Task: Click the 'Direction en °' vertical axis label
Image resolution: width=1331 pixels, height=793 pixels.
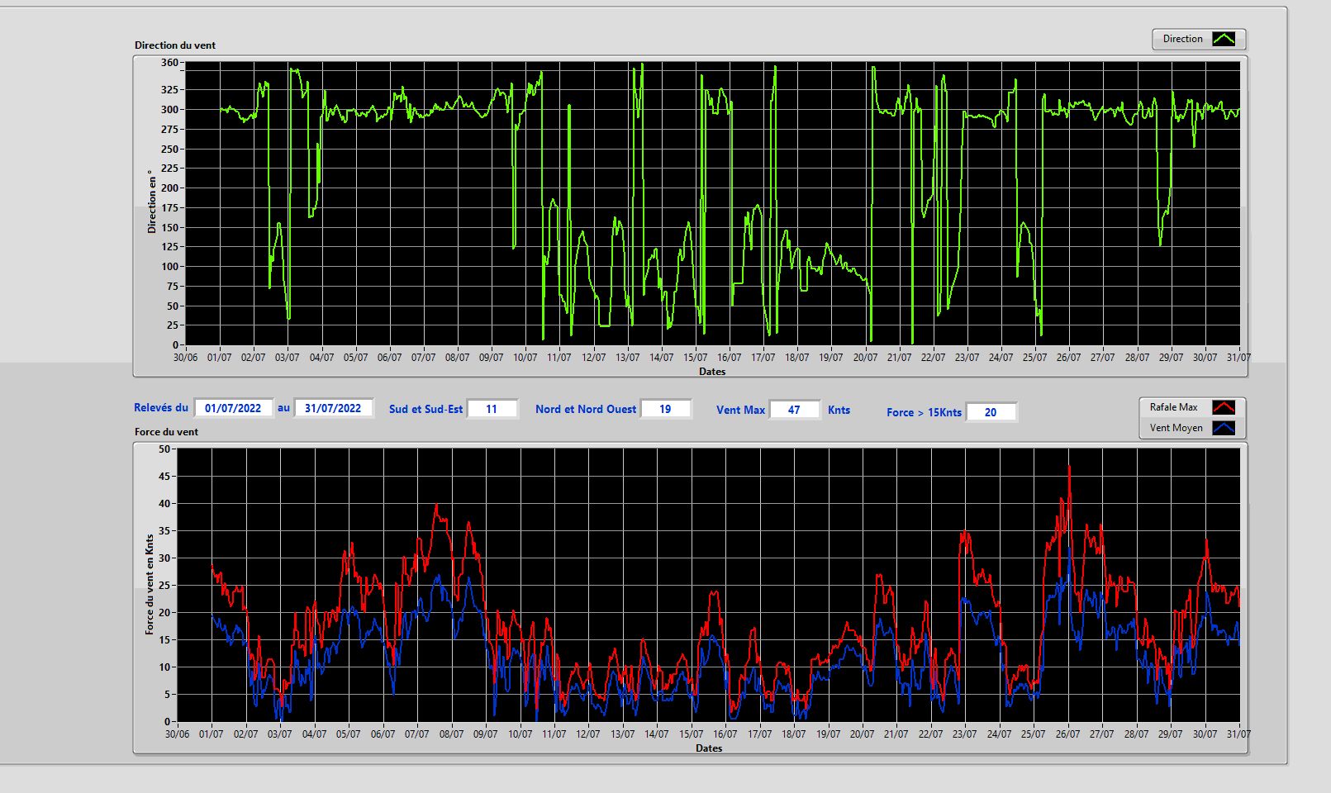Action: pyautogui.click(x=151, y=202)
